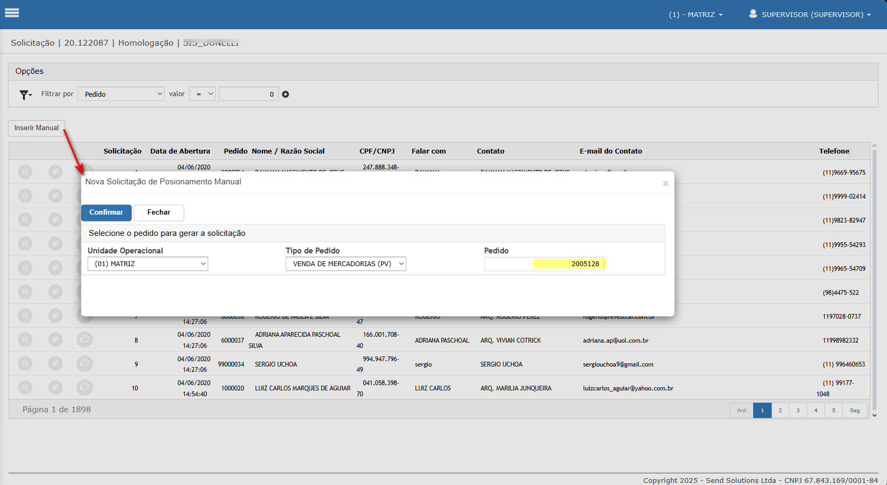Click the Confirmar button
The width and height of the screenshot is (887, 485).
coord(106,212)
